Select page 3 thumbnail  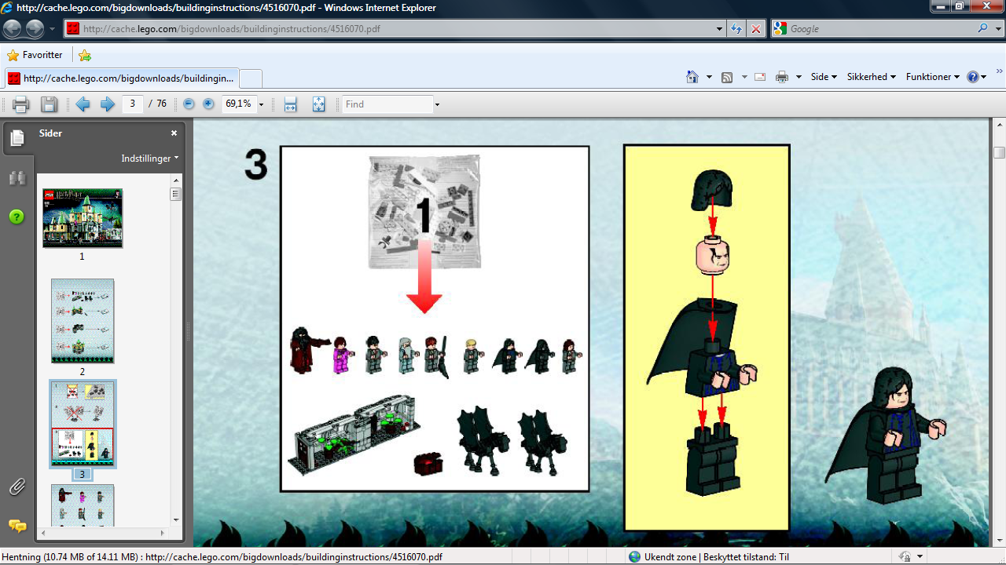click(x=83, y=424)
